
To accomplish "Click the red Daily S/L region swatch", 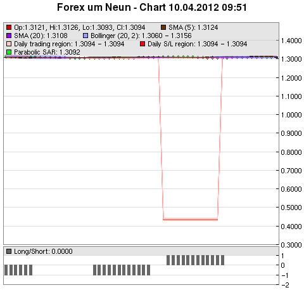I will click(x=142, y=44).
